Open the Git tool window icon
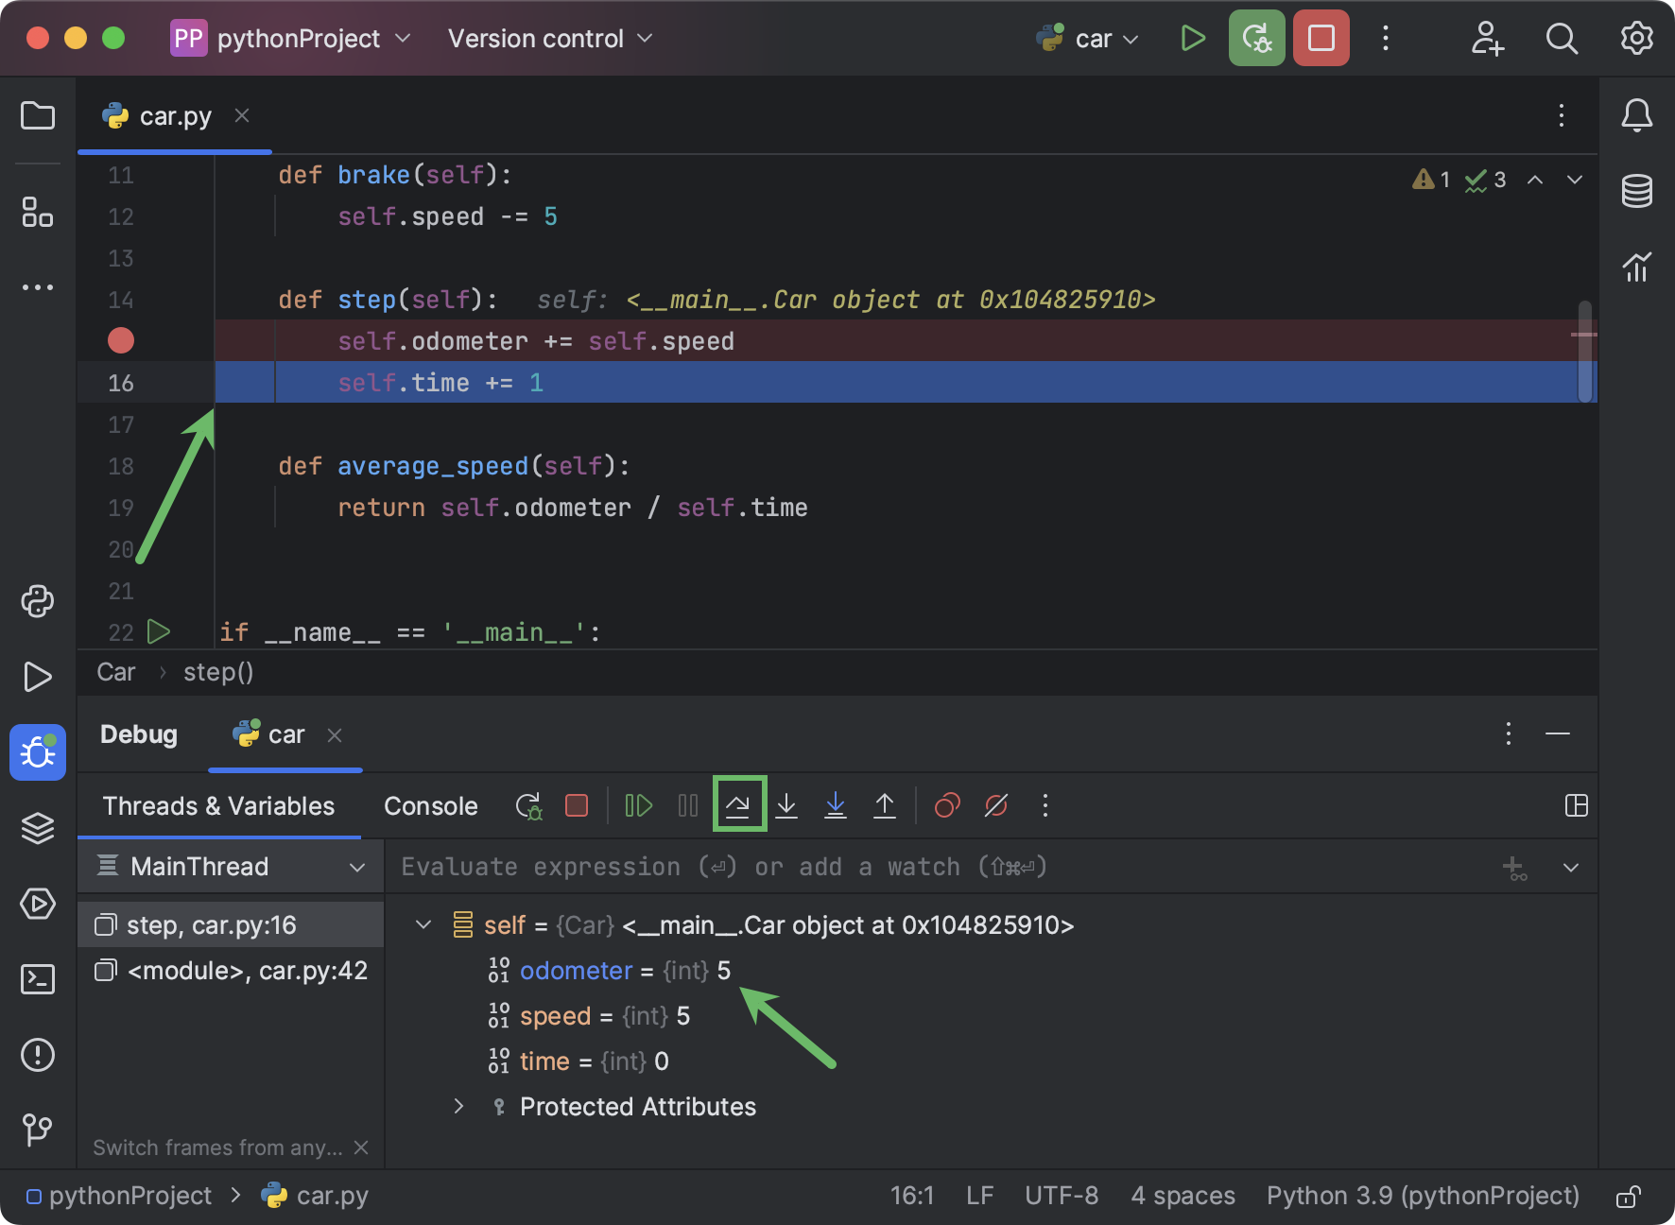 point(38,1130)
